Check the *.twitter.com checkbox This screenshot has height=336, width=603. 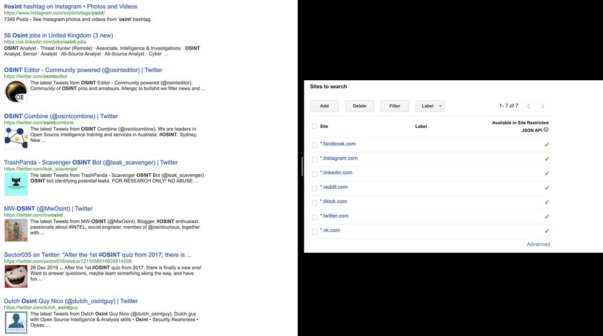(314, 217)
